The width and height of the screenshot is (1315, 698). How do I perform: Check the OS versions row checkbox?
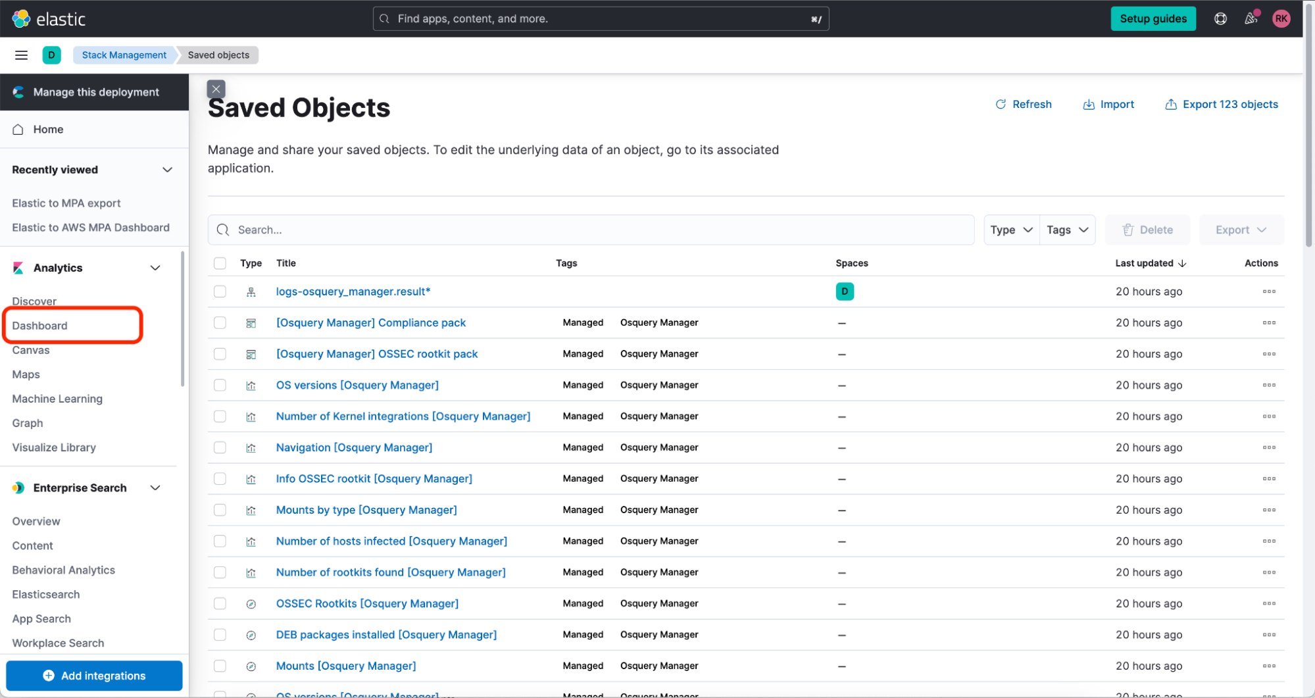click(x=220, y=386)
